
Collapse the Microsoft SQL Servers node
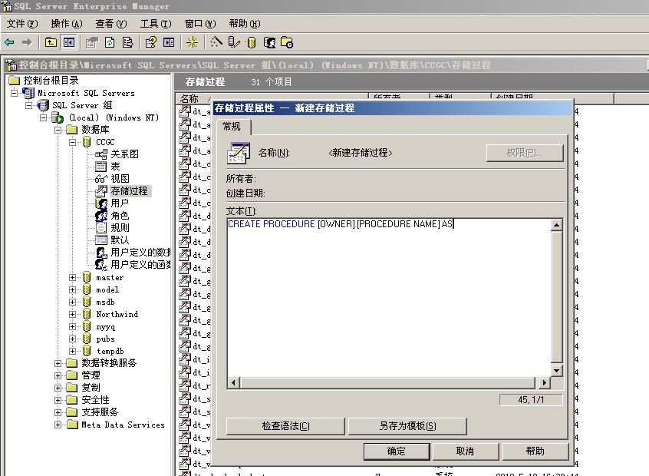pos(14,93)
